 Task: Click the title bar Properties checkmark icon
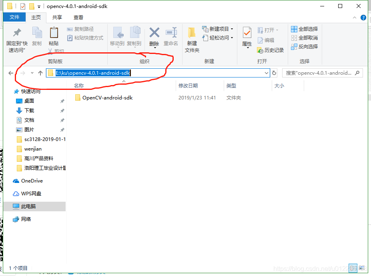click(23, 6)
